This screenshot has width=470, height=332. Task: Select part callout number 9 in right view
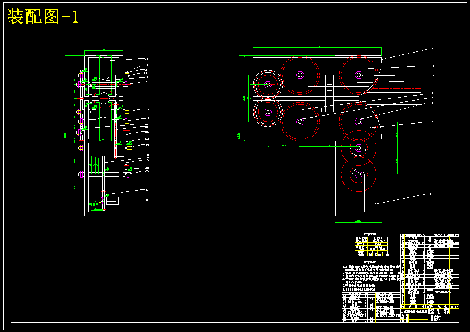(432, 81)
